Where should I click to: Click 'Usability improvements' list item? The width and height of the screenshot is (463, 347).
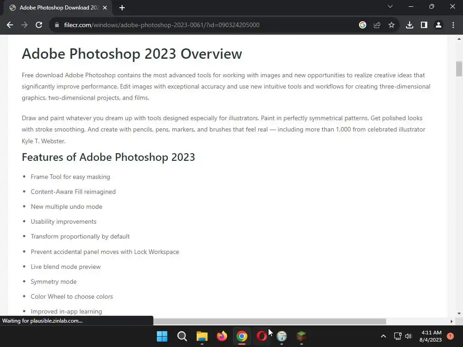coord(63,221)
